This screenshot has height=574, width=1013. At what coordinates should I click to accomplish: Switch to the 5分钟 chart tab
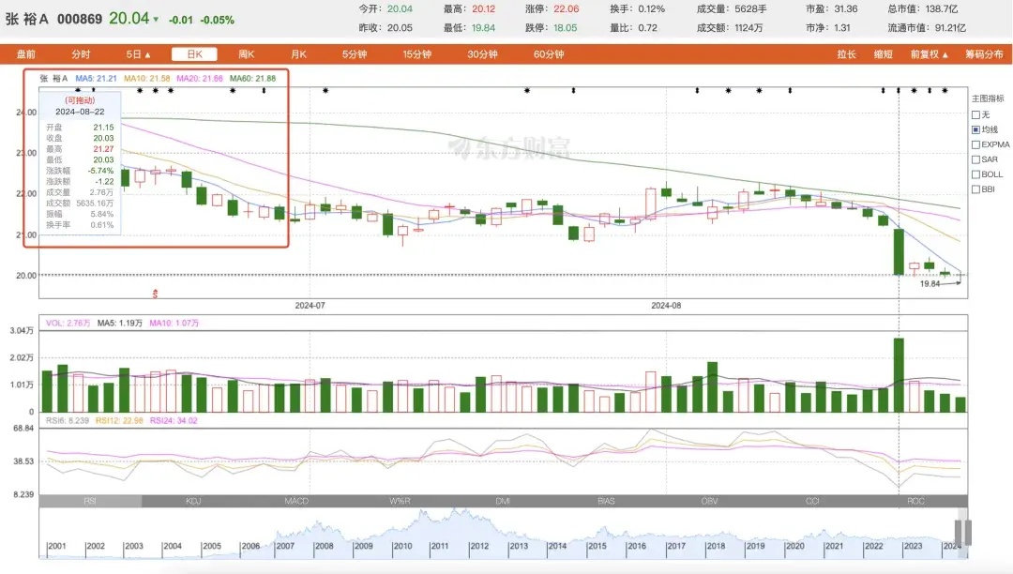355,54
